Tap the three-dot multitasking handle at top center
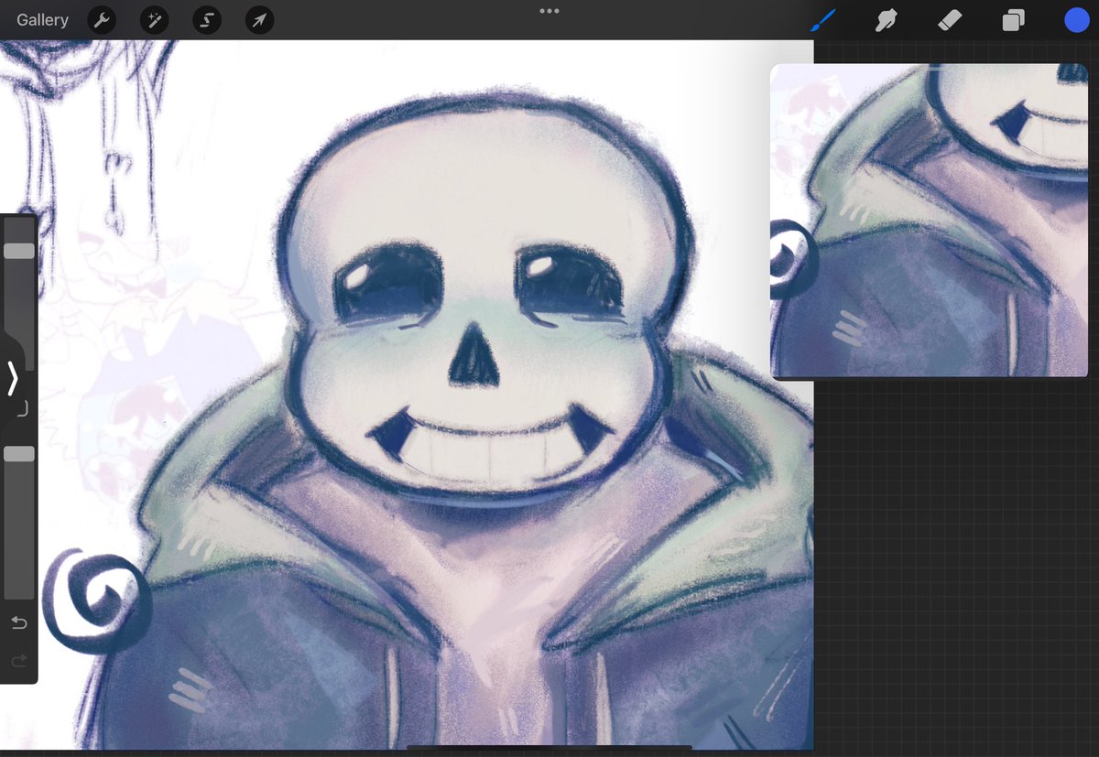Screen dimensions: 1099x757 tap(549, 11)
